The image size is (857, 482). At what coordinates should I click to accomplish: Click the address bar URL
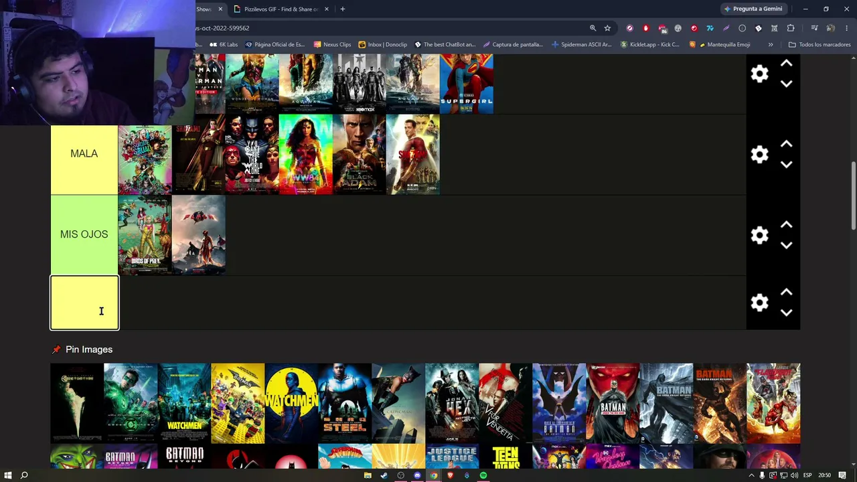point(222,28)
